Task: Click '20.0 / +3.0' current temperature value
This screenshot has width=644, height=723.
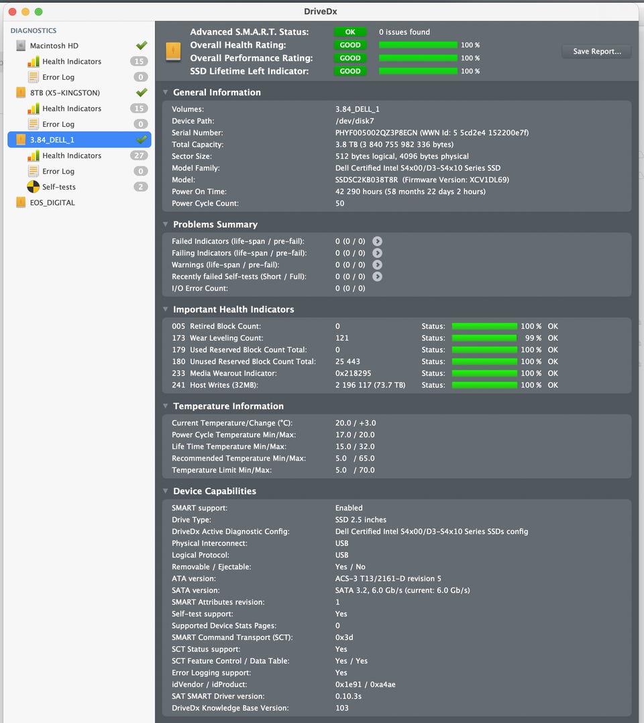Action: [356, 423]
